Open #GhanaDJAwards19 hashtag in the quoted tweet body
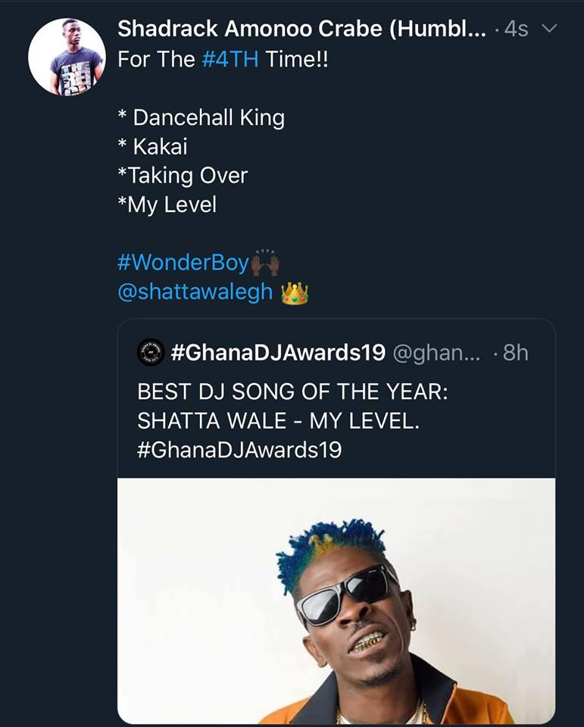Viewport: 584px width, 727px height. click(x=239, y=450)
